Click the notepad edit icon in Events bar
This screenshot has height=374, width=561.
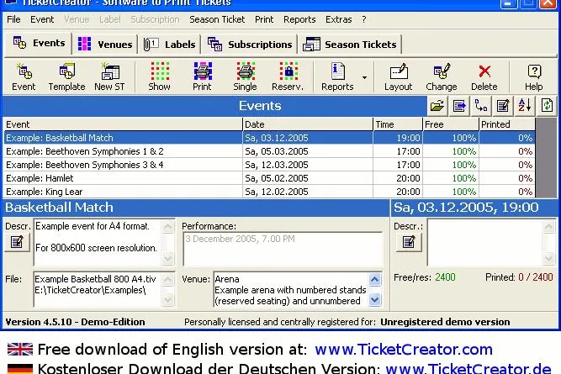(503, 106)
